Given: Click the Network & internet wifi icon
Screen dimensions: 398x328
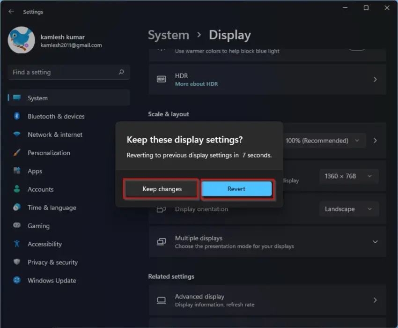Looking at the screenshot, I should (x=17, y=134).
